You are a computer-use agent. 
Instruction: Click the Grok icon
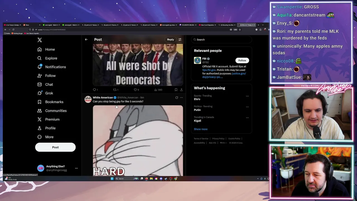coord(40,93)
